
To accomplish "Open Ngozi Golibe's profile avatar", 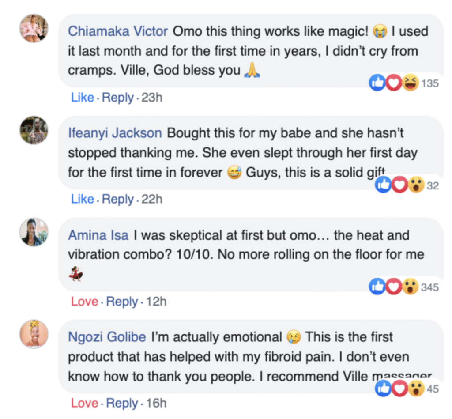I will (x=34, y=334).
